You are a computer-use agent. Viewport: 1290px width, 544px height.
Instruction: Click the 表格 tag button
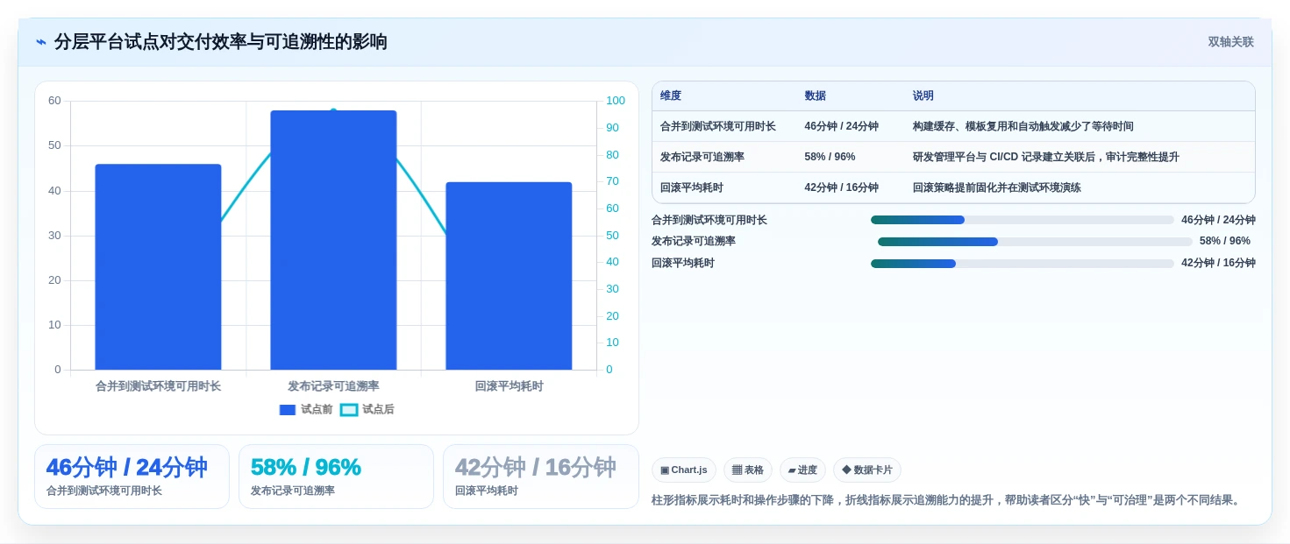tap(747, 470)
